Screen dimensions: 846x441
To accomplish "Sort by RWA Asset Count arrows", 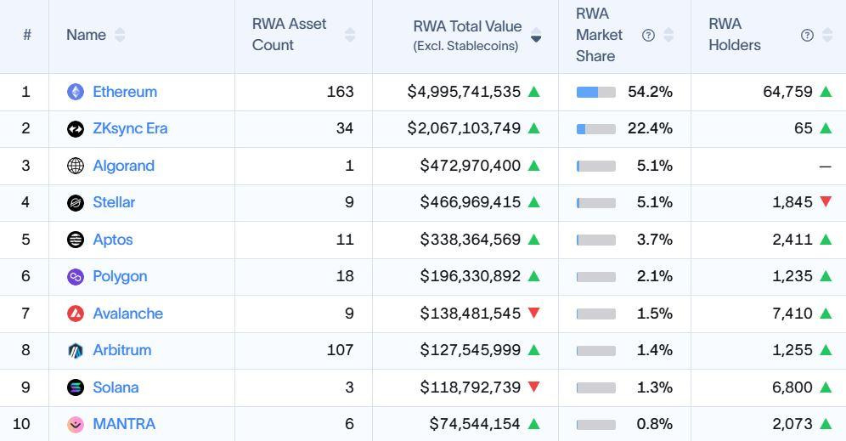I will point(350,35).
